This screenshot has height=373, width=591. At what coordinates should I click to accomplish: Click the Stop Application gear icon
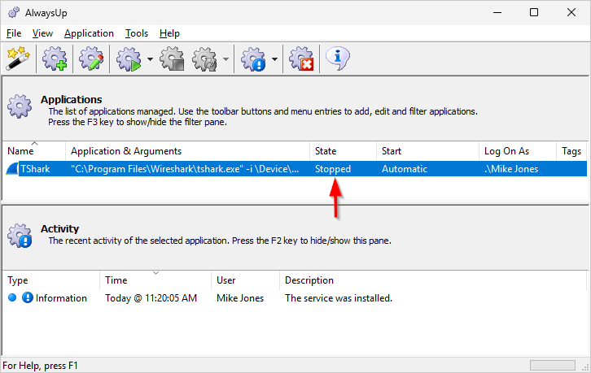pyautogui.click(x=173, y=59)
